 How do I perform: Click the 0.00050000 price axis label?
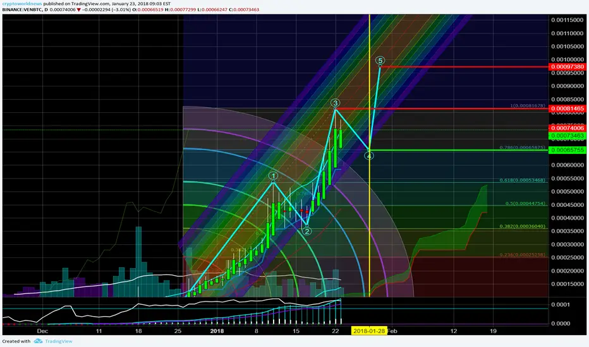[568, 191]
